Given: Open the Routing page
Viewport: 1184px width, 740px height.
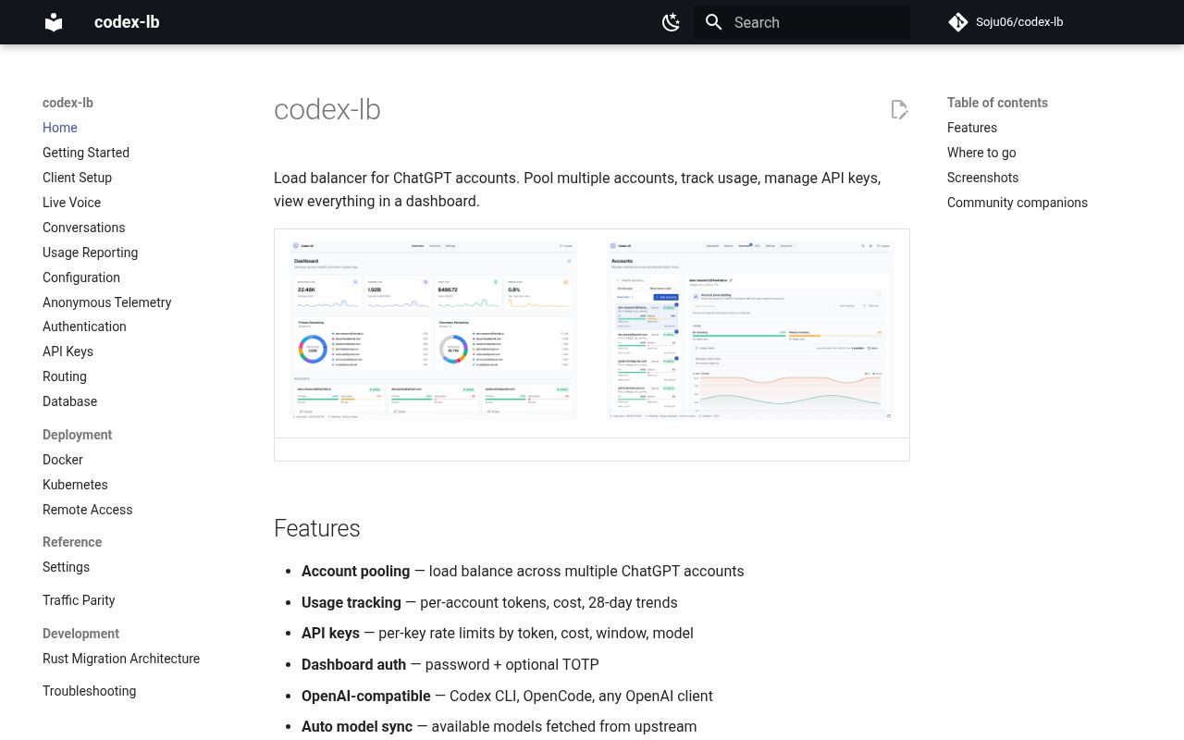Looking at the screenshot, I should coord(65,376).
